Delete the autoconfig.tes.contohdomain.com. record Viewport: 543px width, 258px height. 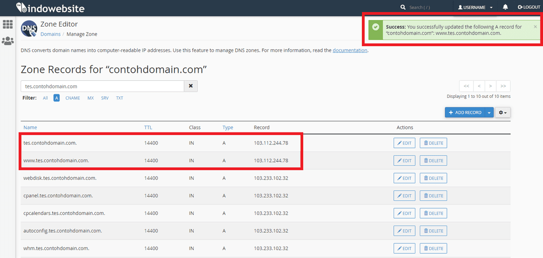point(433,231)
